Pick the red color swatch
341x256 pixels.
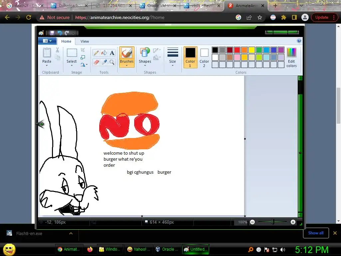237,50
